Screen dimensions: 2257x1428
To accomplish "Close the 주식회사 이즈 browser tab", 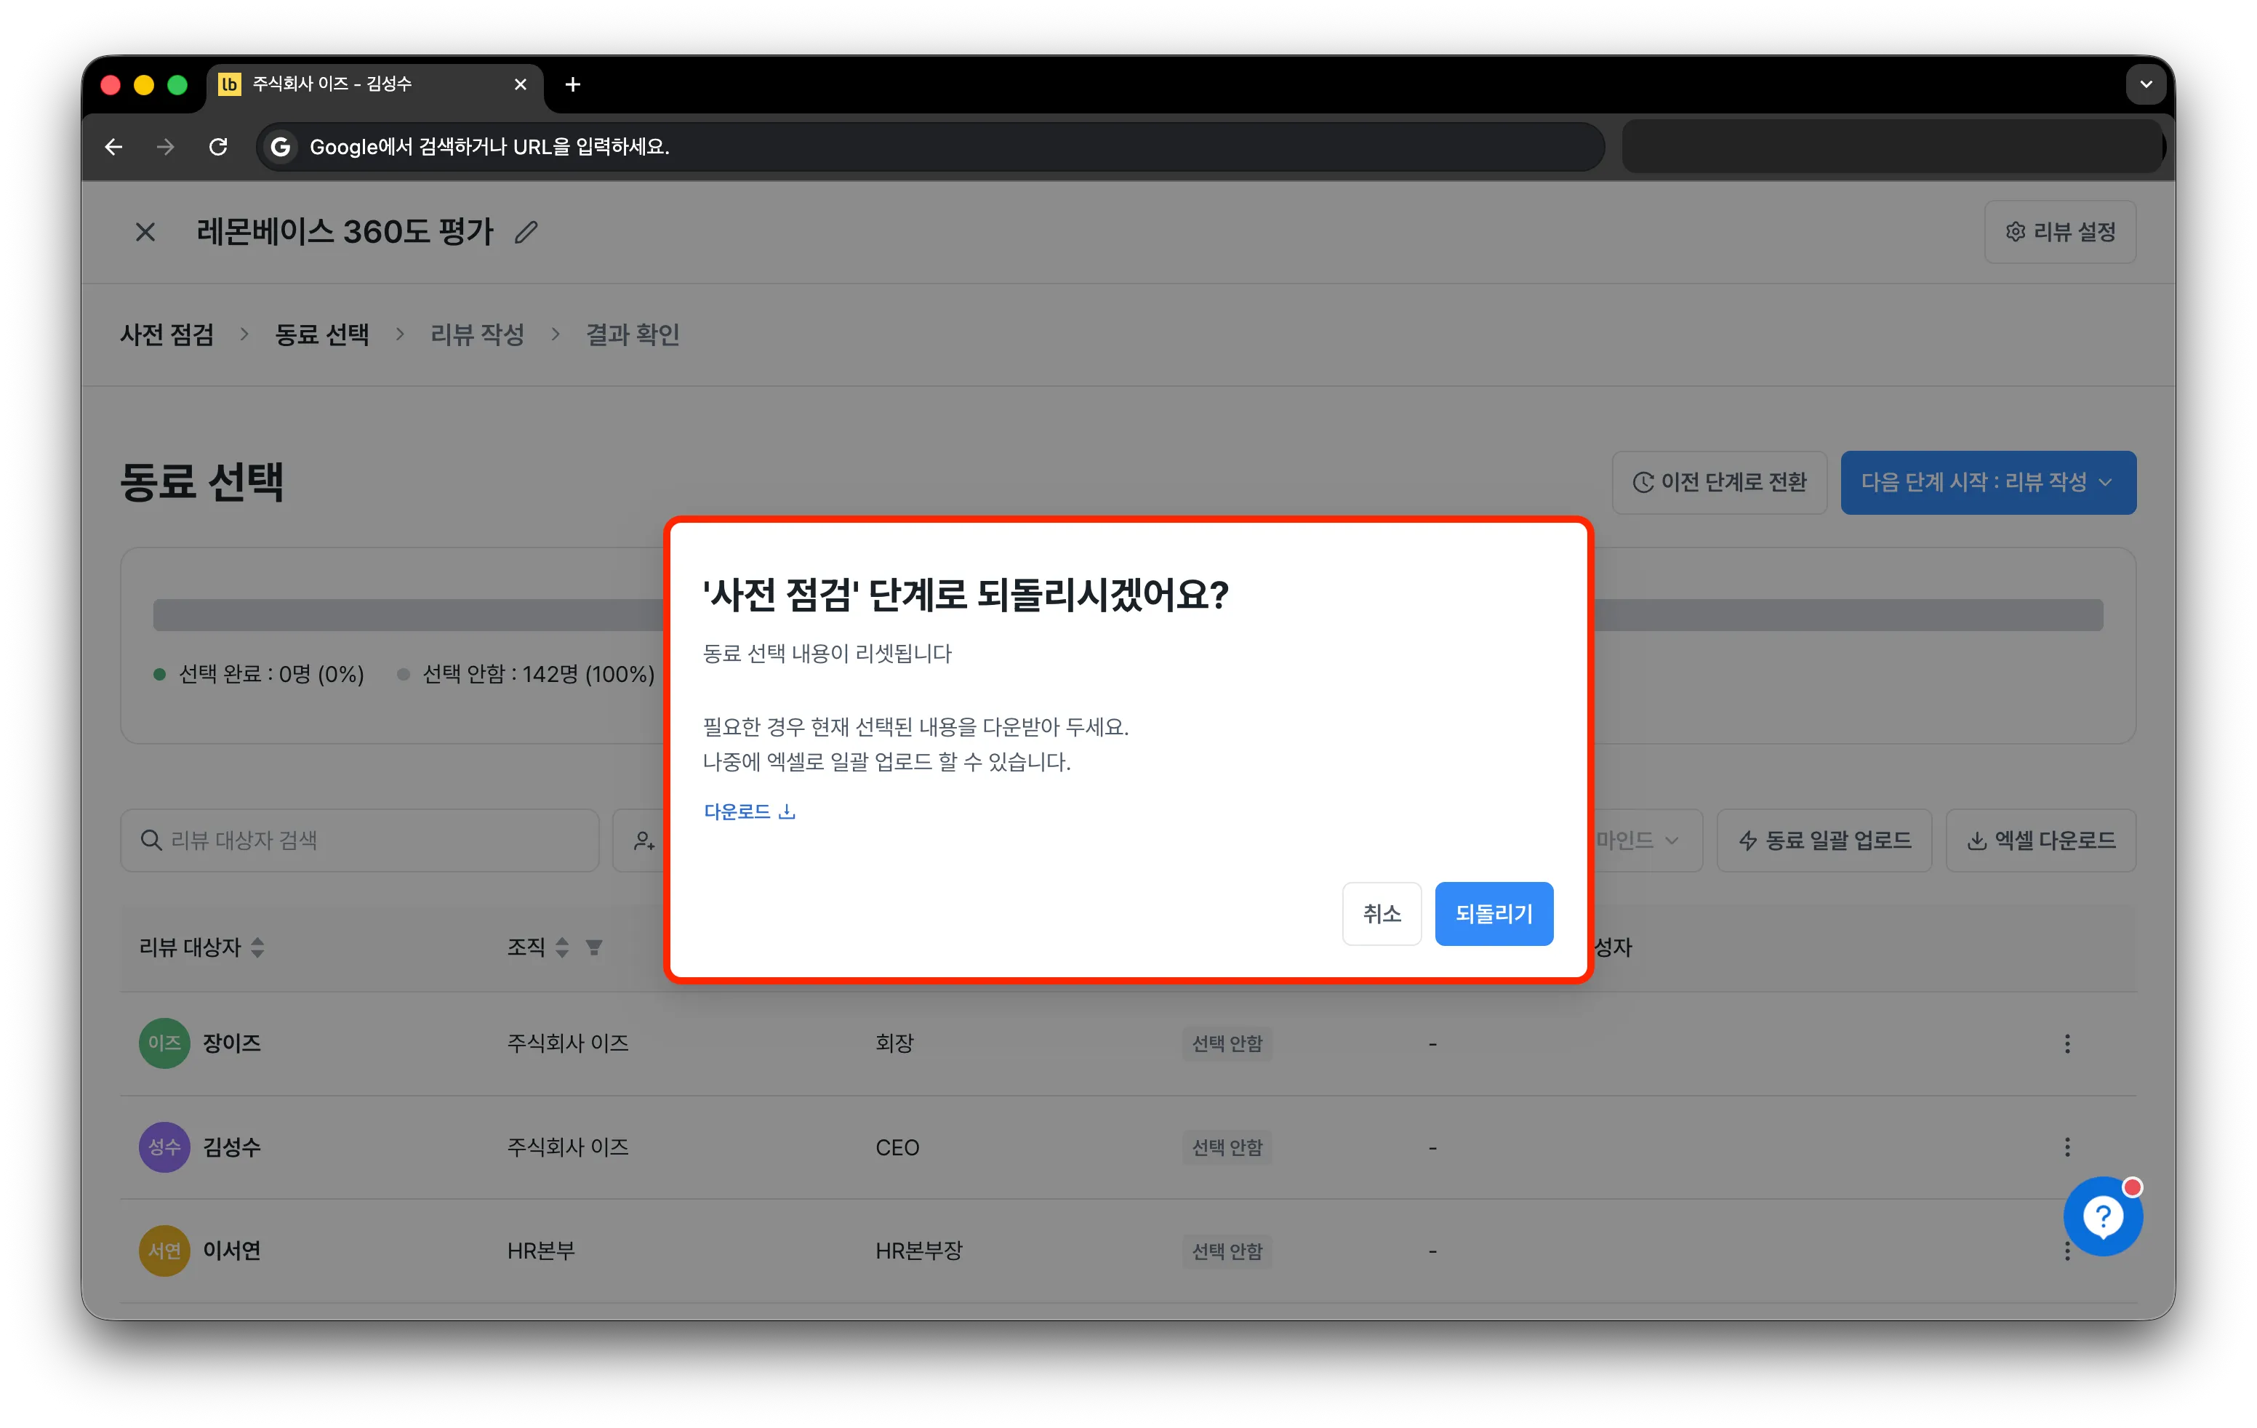I will (x=520, y=84).
